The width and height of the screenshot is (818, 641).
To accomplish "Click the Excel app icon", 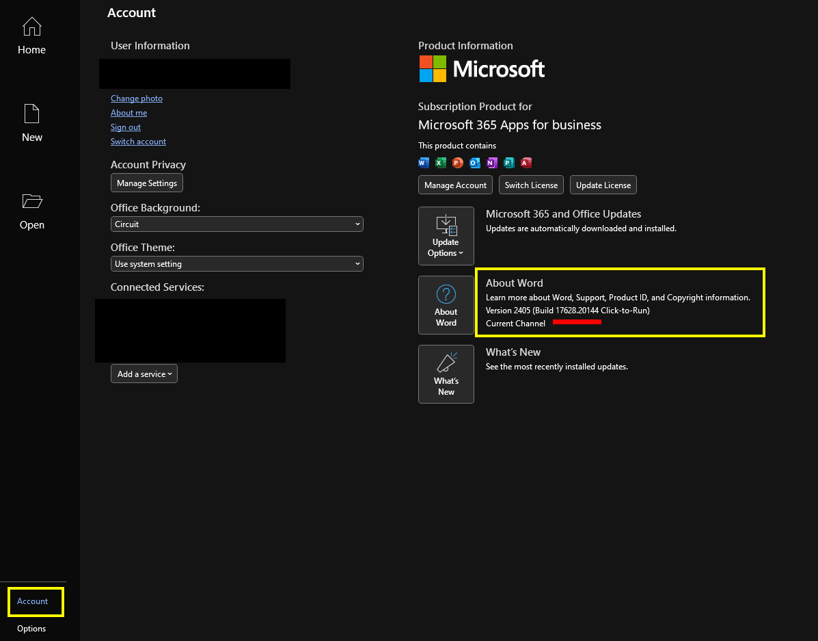I will click(441, 162).
